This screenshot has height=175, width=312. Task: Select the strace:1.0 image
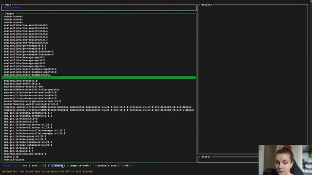pyautogui.click(x=20, y=81)
